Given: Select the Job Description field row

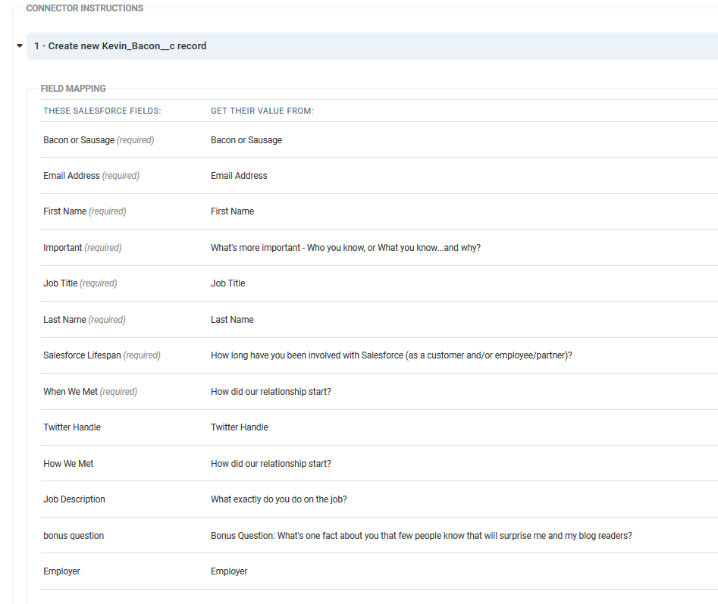Looking at the screenshot, I should pos(379,499).
